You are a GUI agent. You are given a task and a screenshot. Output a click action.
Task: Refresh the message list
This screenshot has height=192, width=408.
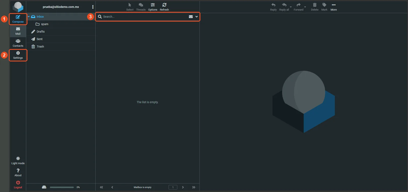(x=164, y=7)
